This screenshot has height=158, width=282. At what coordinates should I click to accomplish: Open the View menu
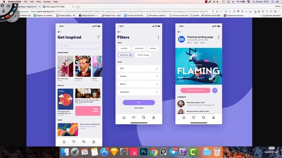tap(38, 2)
